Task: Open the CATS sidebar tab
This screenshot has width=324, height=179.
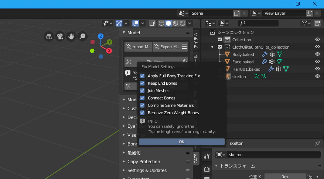Action: click(x=196, y=158)
